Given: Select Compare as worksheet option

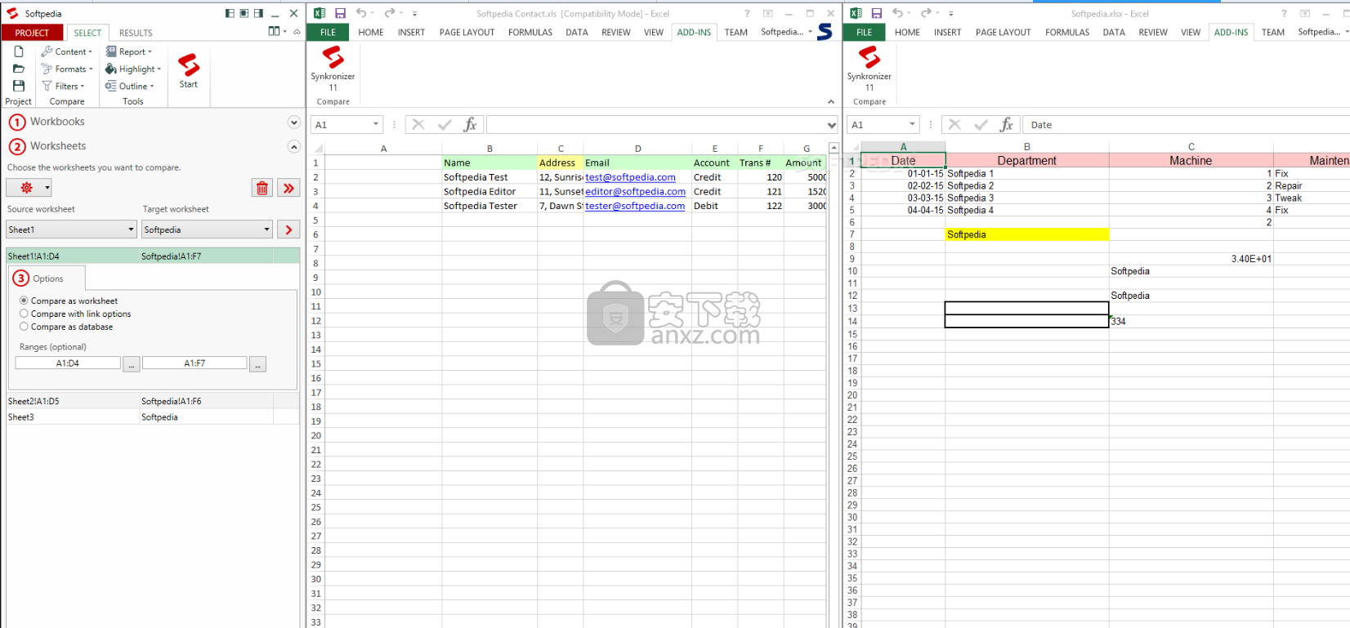Looking at the screenshot, I should 69,301.
